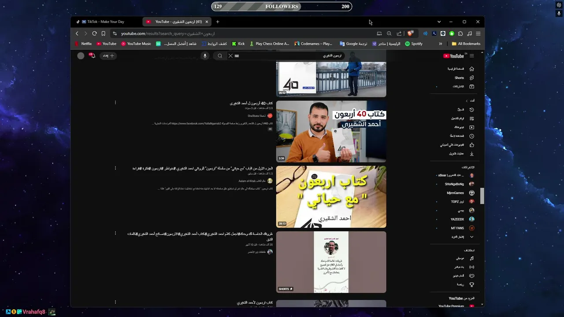Open the SHORTS video thumbnail

331,262
